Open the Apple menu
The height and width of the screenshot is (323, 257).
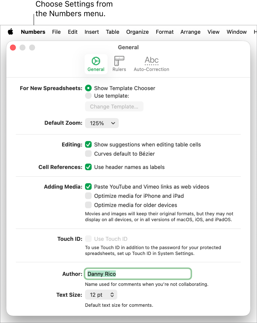click(10, 32)
